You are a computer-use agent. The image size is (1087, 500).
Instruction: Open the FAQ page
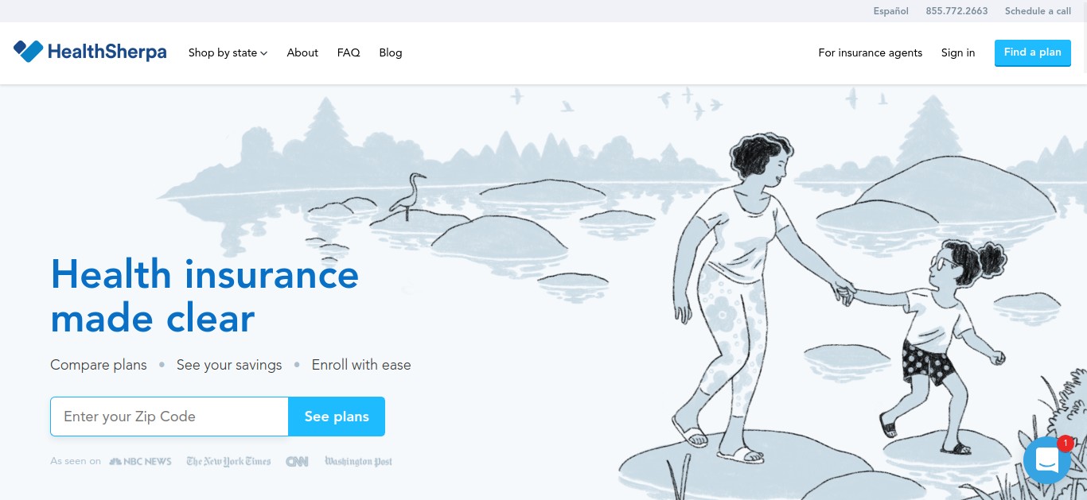tap(349, 52)
